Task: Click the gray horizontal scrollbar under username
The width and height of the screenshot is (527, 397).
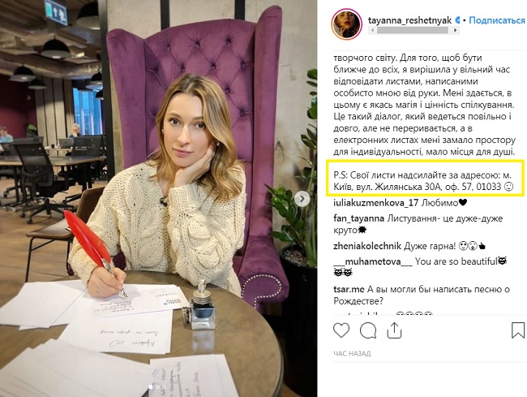Action: pyautogui.click(x=413, y=30)
